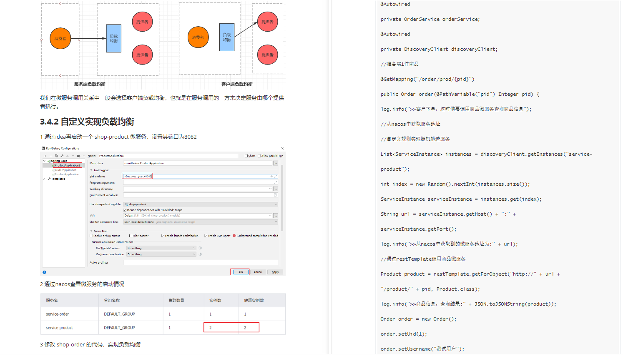Screen dimensions: 623x361
Task: Toggle 'Include dependencies with Provided scope'
Action: (125, 210)
